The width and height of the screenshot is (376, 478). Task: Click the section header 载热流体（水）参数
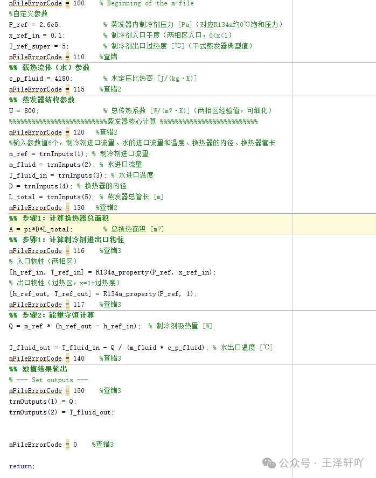[50, 68]
